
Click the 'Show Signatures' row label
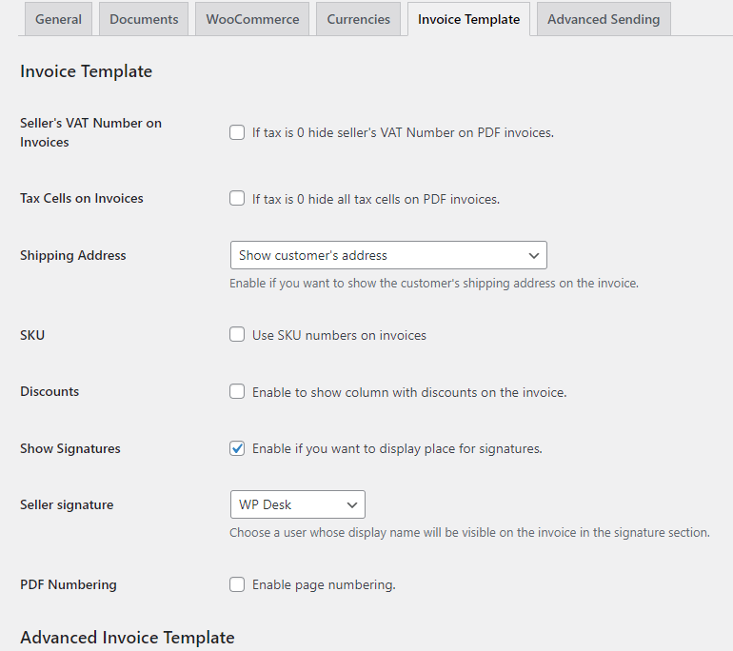(x=70, y=448)
